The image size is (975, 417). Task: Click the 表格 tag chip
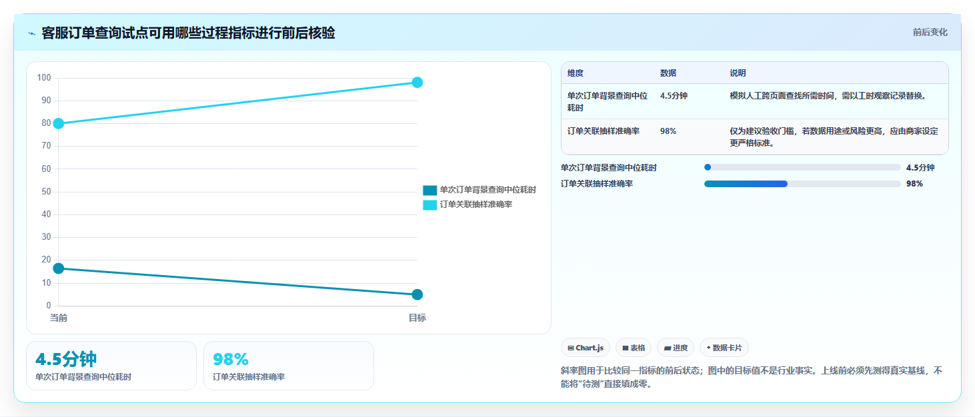[x=634, y=348]
